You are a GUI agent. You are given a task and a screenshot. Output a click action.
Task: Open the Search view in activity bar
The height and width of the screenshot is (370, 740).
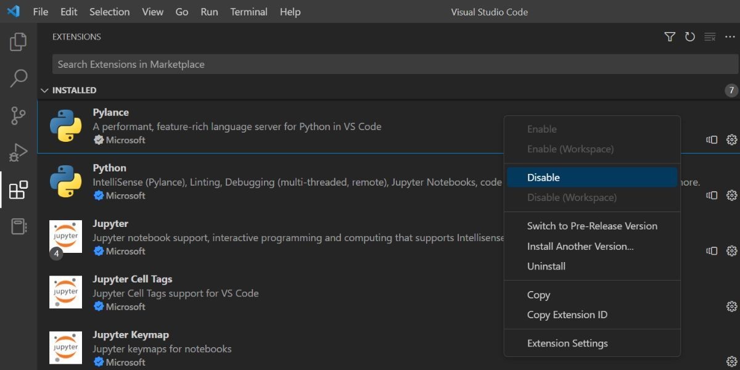(x=18, y=78)
